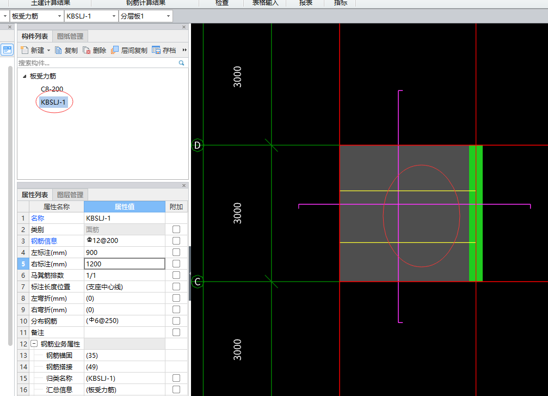This screenshot has width=548, height=396.
Task: Click the 新建 (New) icon
Action: coord(24,50)
